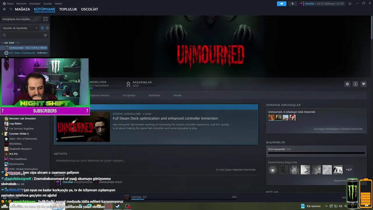Open advanced filter options icon
Viewport: 373px width, 210px height.
point(45,35)
